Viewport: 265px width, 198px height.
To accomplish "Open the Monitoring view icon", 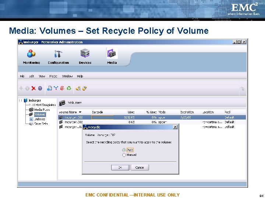I will point(31,54).
